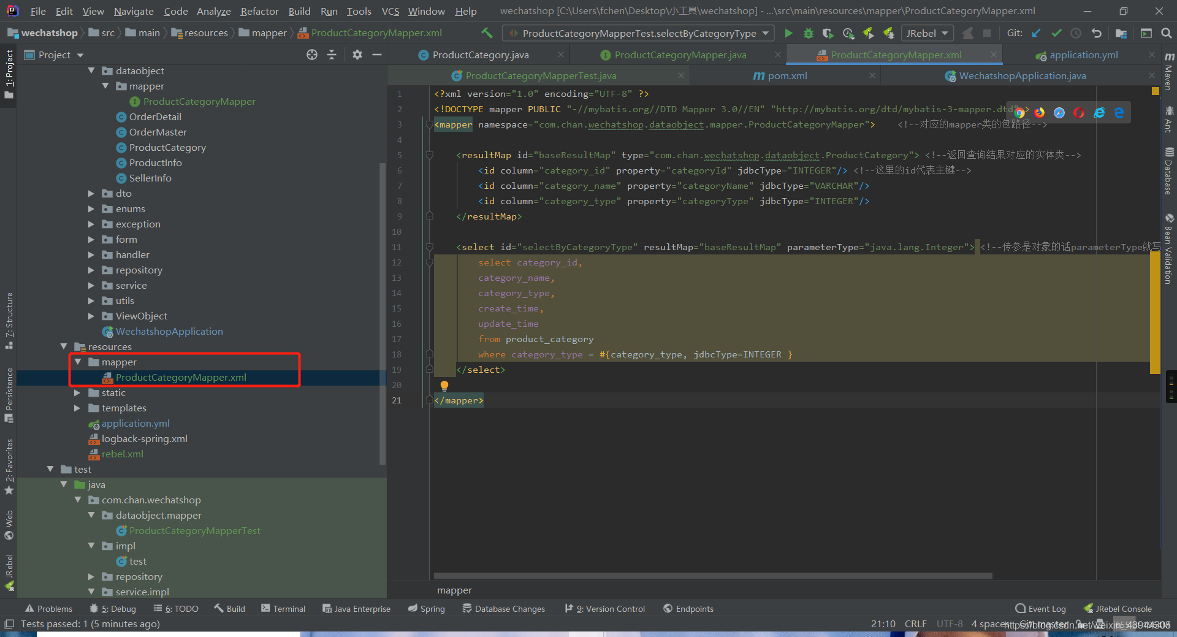Click the Git commit checkmark icon
Screen dimensions: 1177x637
(x=1056, y=33)
